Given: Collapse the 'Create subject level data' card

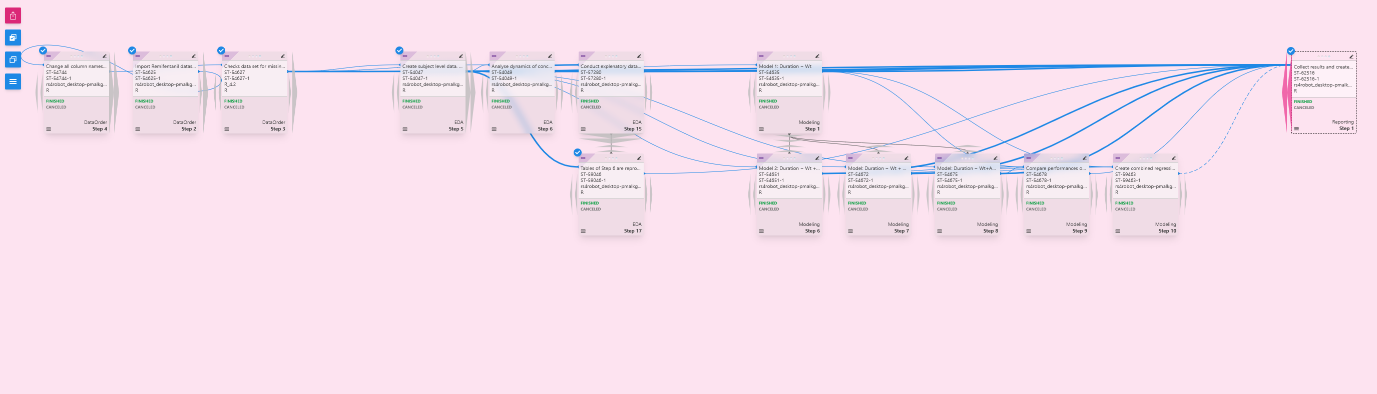Looking at the screenshot, I should coord(405,56).
